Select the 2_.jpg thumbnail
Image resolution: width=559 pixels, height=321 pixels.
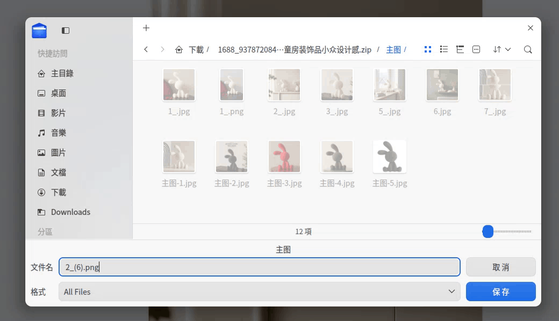tap(284, 85)
